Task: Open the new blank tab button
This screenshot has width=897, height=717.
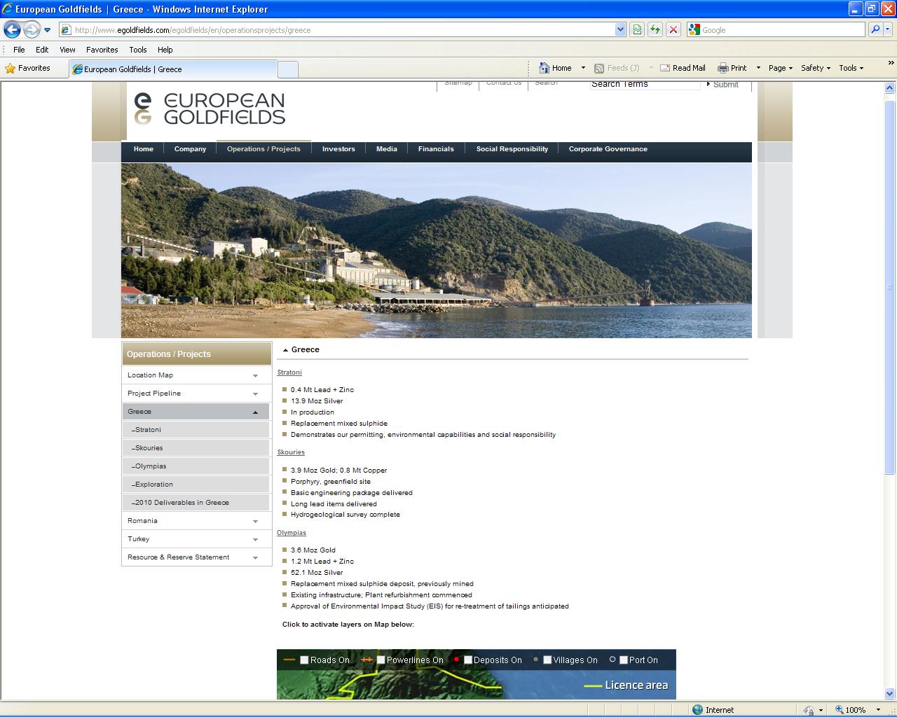Action: click(x=288, y=69)
